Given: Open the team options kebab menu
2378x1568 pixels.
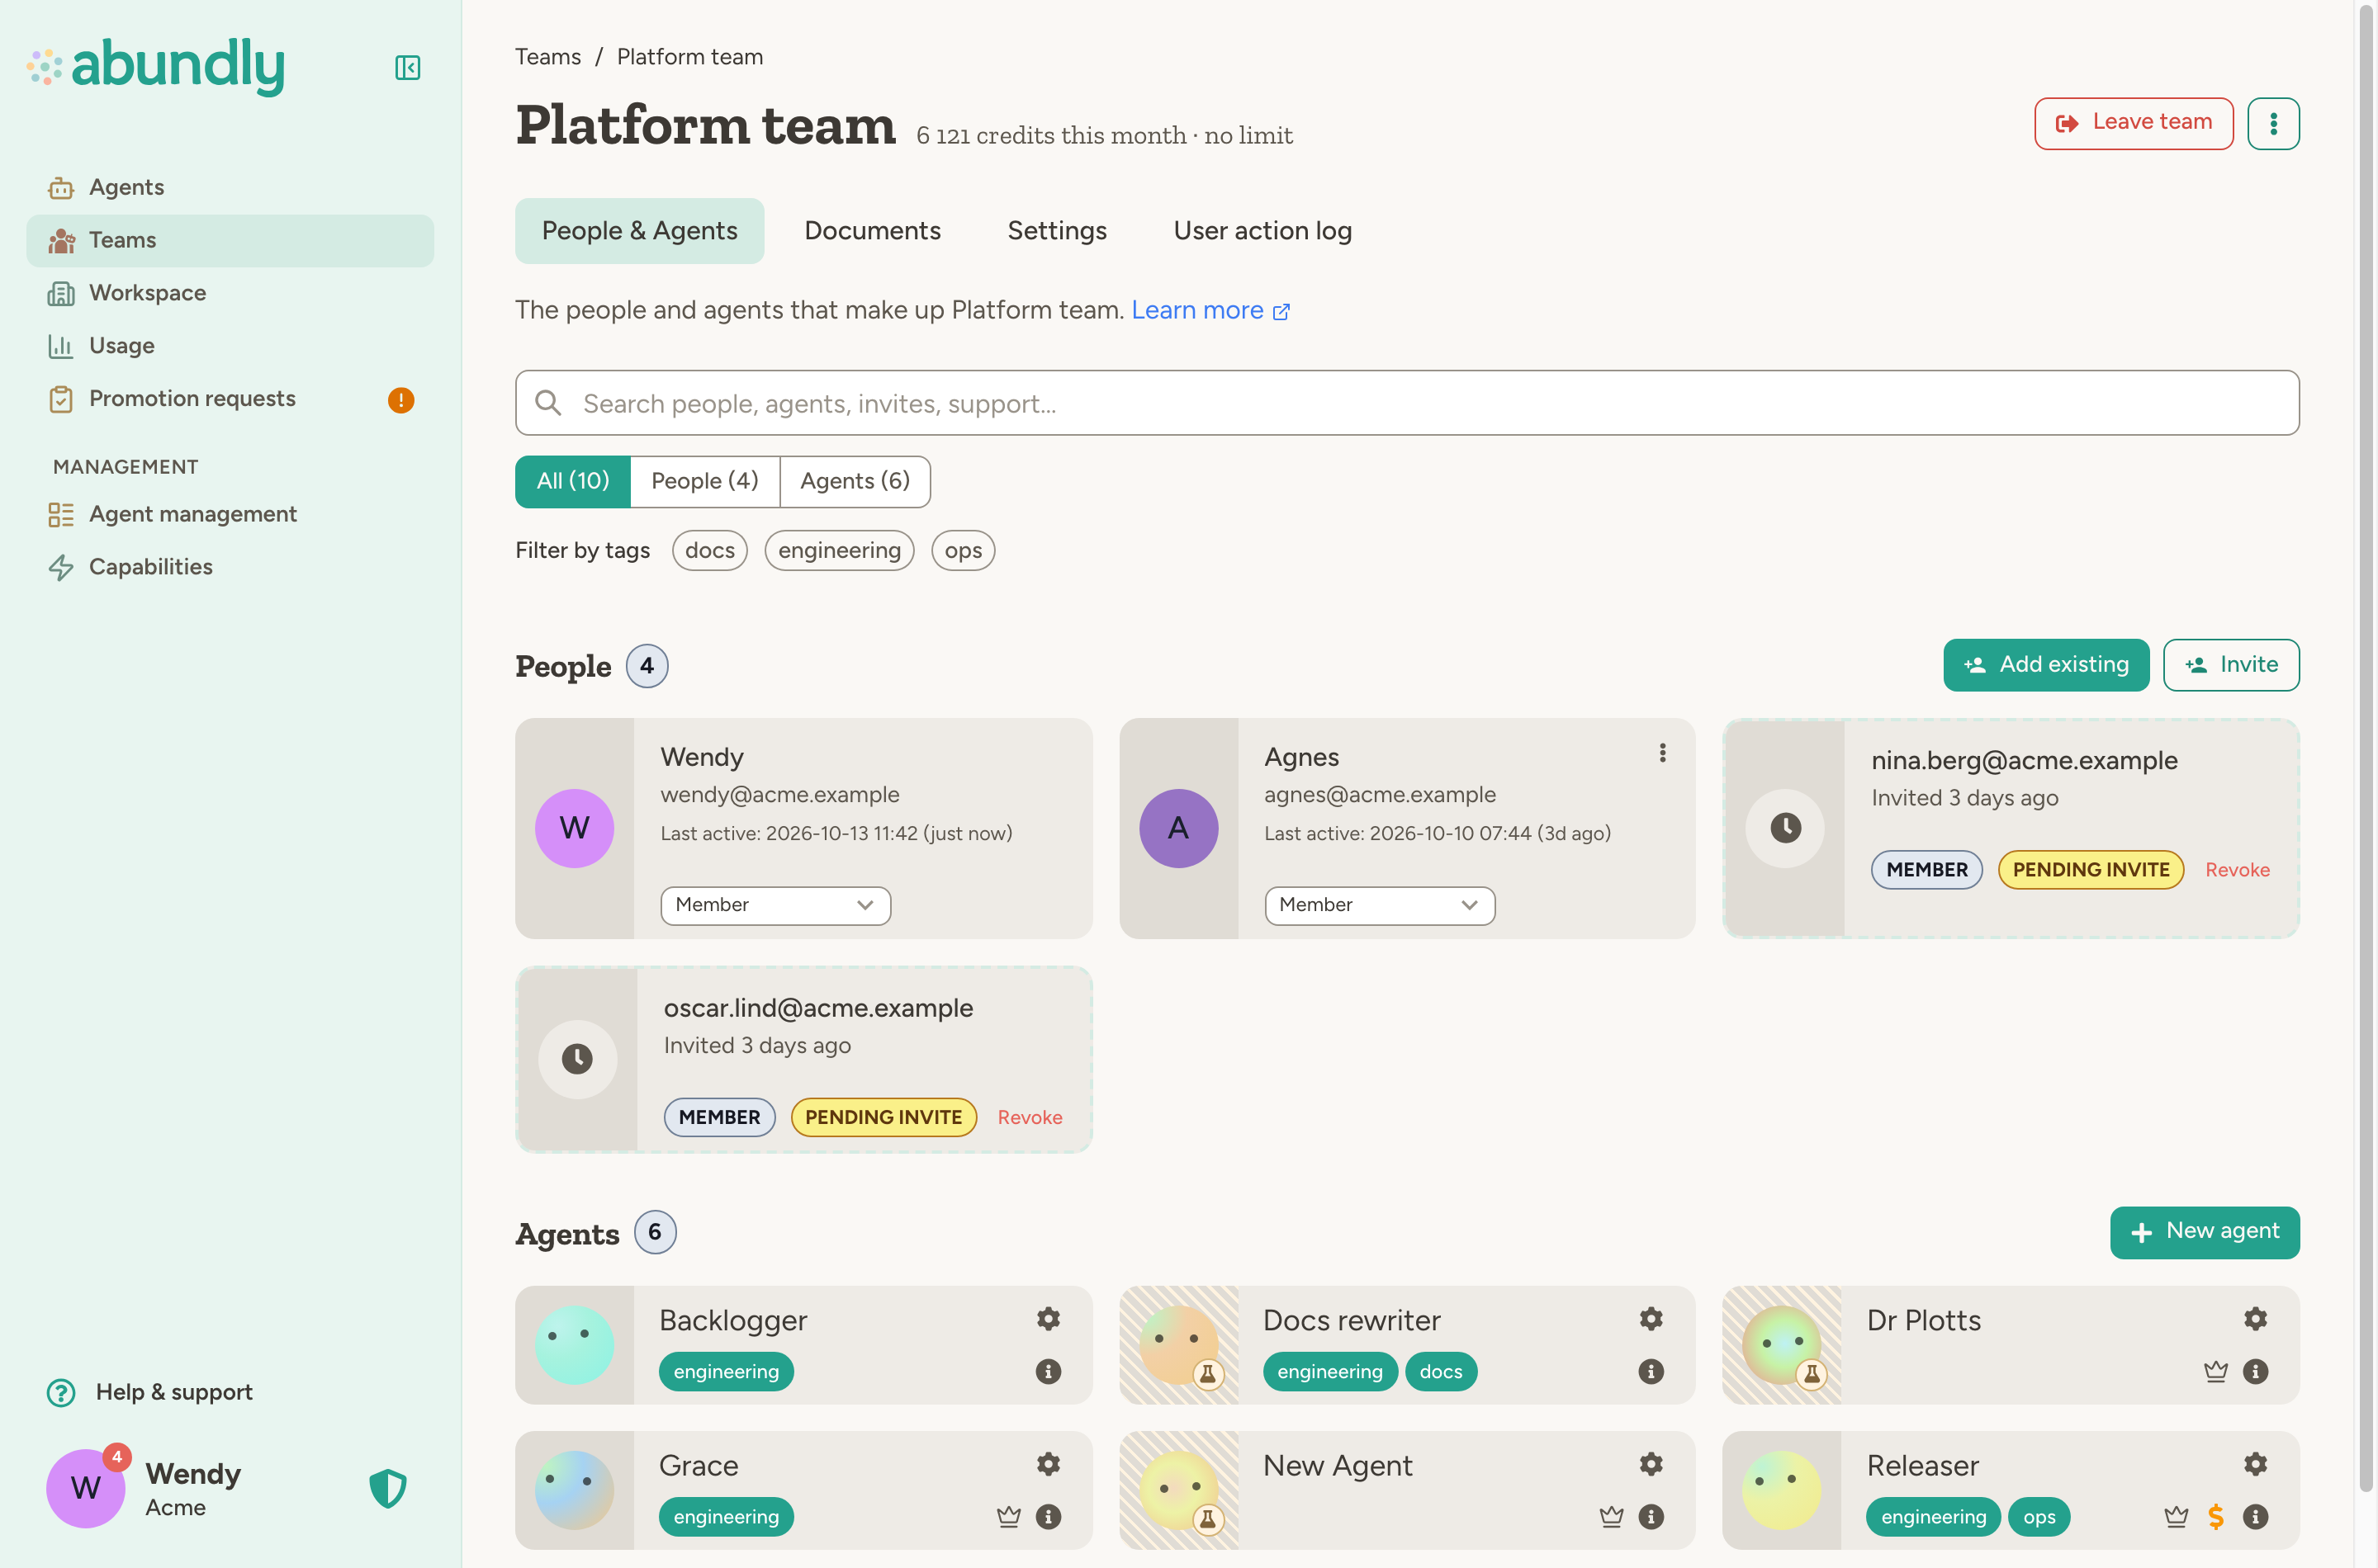Looking at the screenshot, I should coord(2272,123).
